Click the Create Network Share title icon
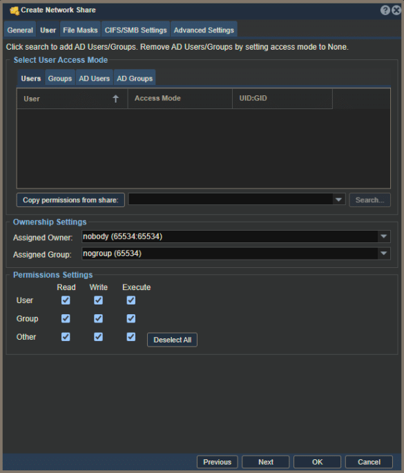The height and width of the screenshot is (473, 404). pyautogui.click(x=15, y=10)
